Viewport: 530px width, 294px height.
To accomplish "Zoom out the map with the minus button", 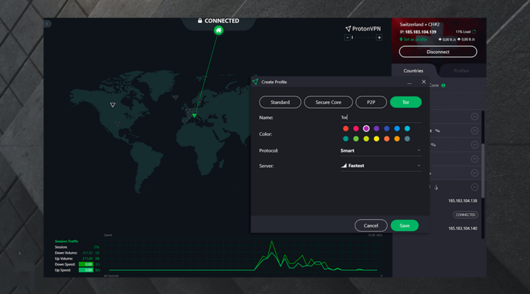I will pyautogui.click(x=347, y=38).
